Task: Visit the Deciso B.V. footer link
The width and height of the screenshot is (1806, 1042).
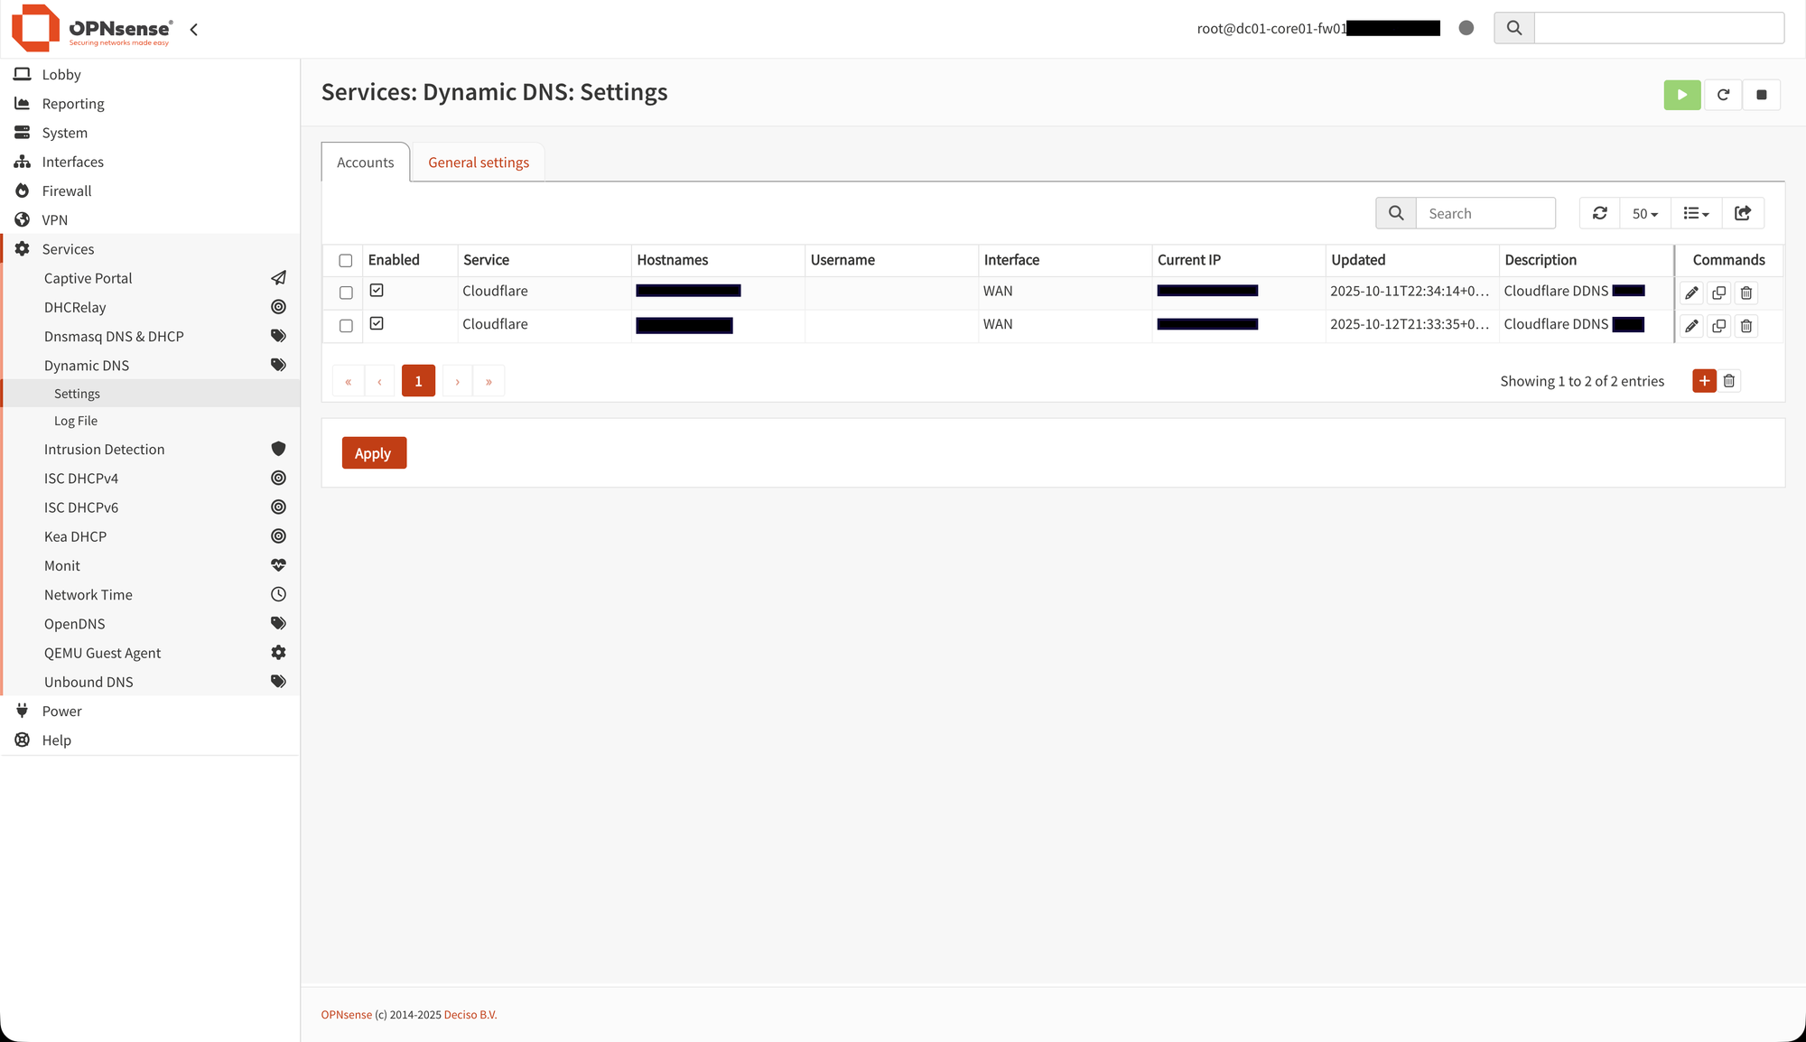Action: 470,1014
